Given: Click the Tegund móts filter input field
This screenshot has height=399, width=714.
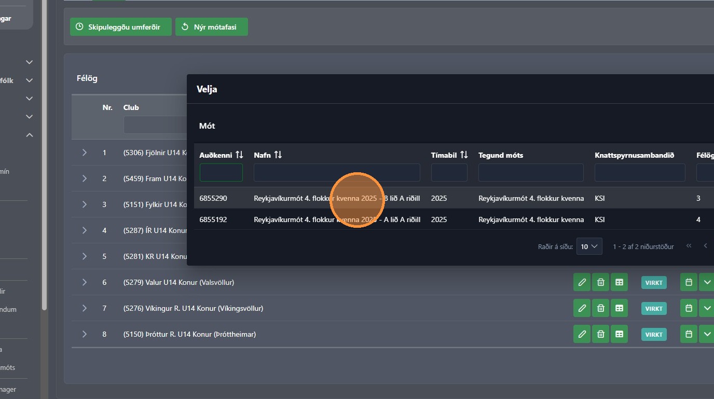Looking at the screenshot, I should tap(531, 173).
